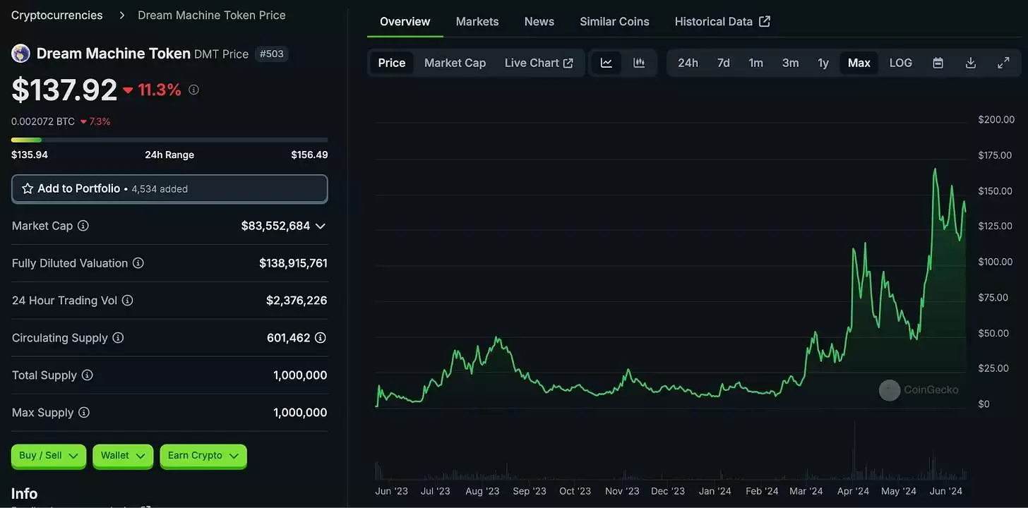1028x508 pixels.
Task: Go to the Cryptocurrencies breadcrumb link
Action: click(56, 15)
